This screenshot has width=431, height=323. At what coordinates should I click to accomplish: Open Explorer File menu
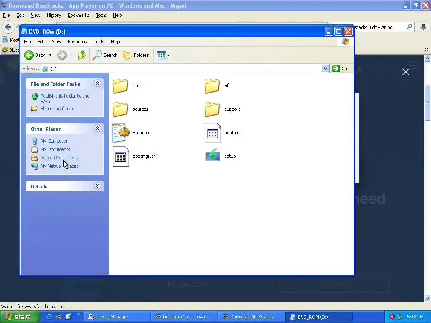(x=27, y=42)
